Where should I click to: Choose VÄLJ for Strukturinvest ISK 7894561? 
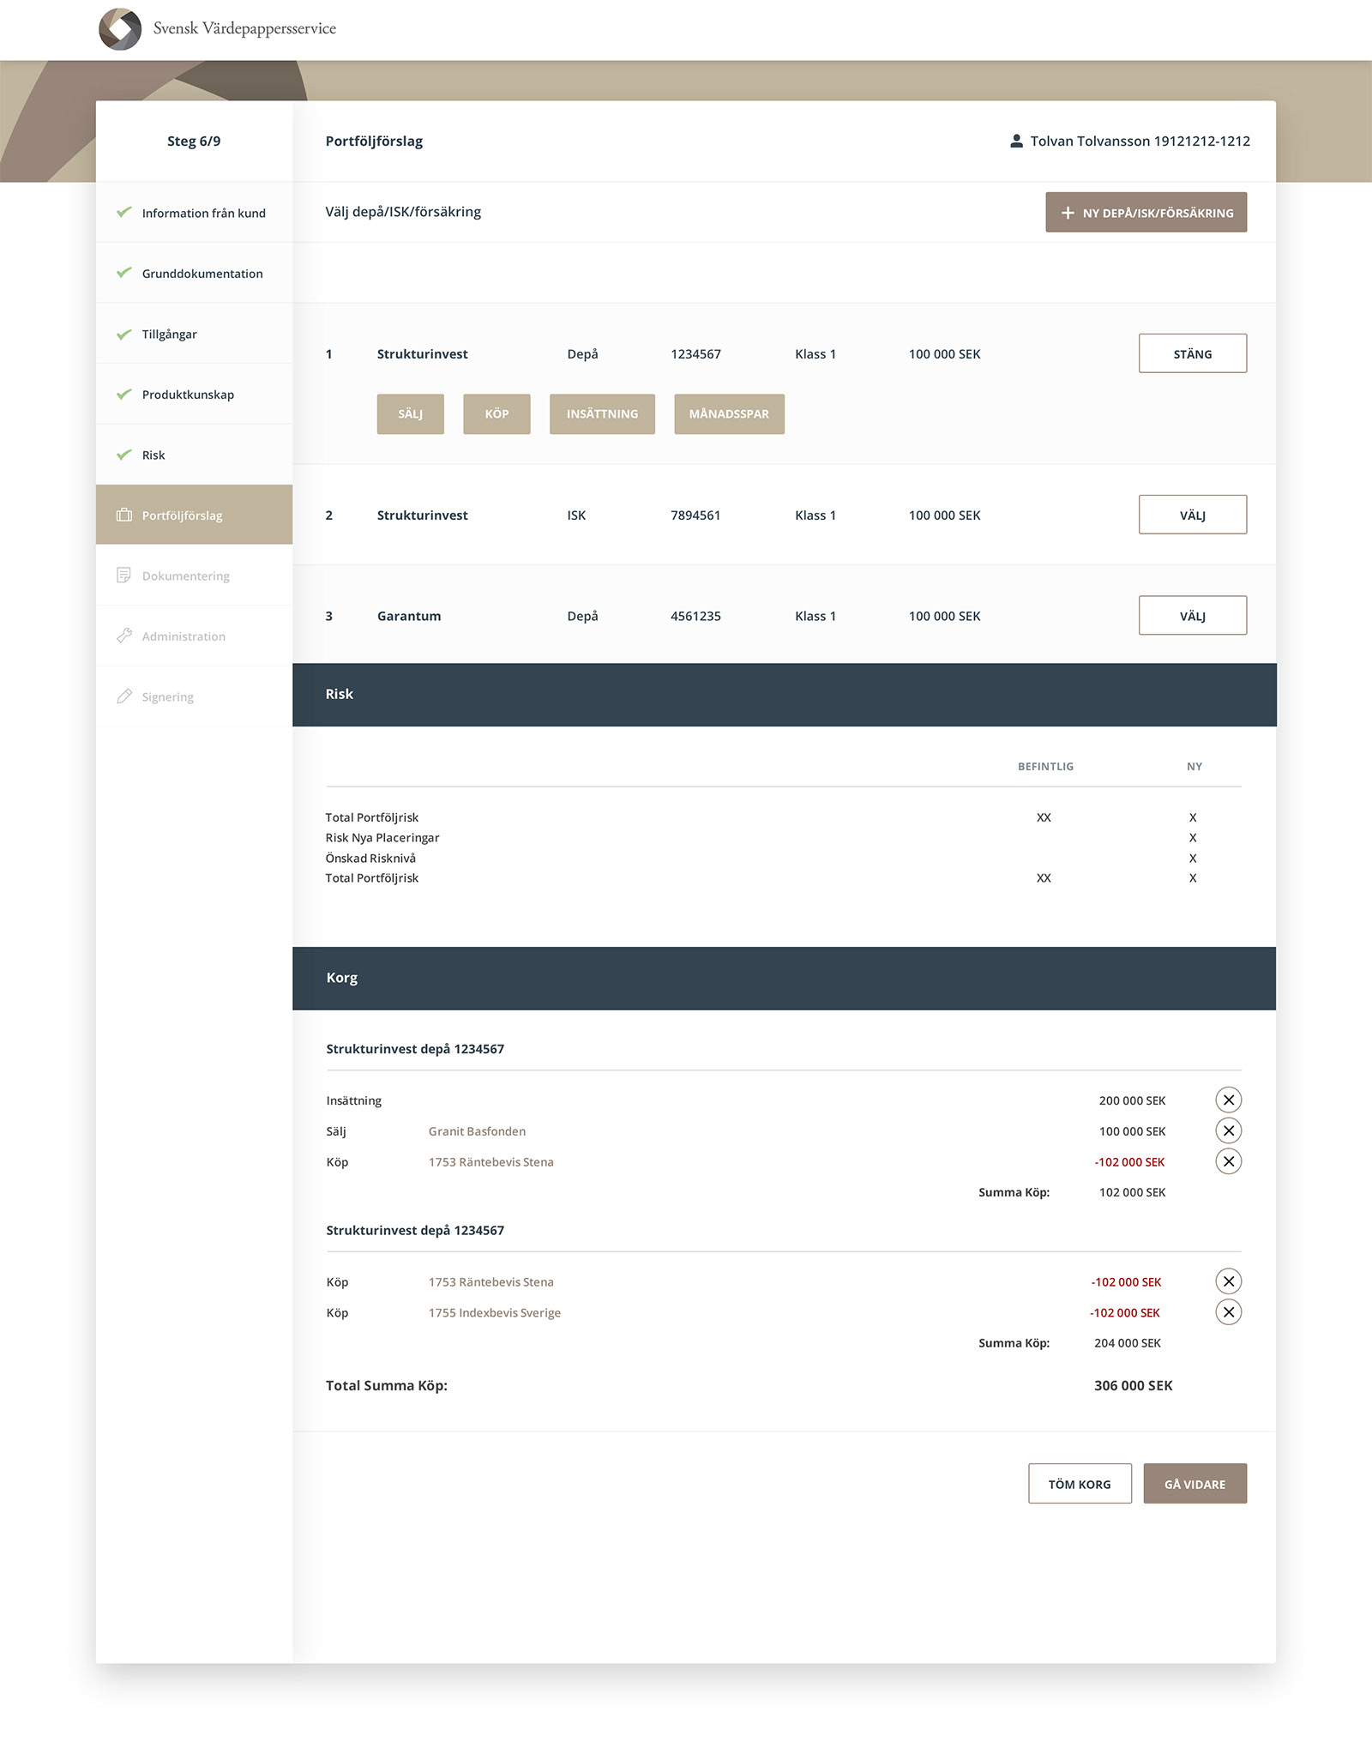(1192, 515)
